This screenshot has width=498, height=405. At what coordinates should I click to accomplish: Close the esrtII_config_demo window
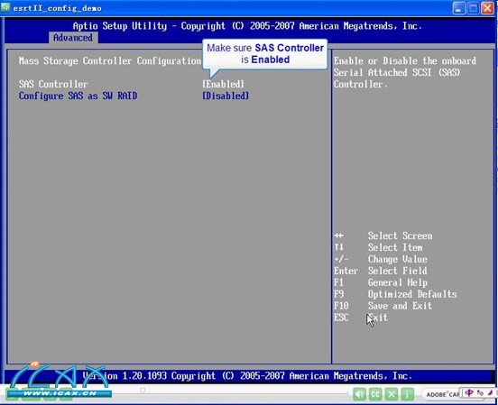pos(487,8)
